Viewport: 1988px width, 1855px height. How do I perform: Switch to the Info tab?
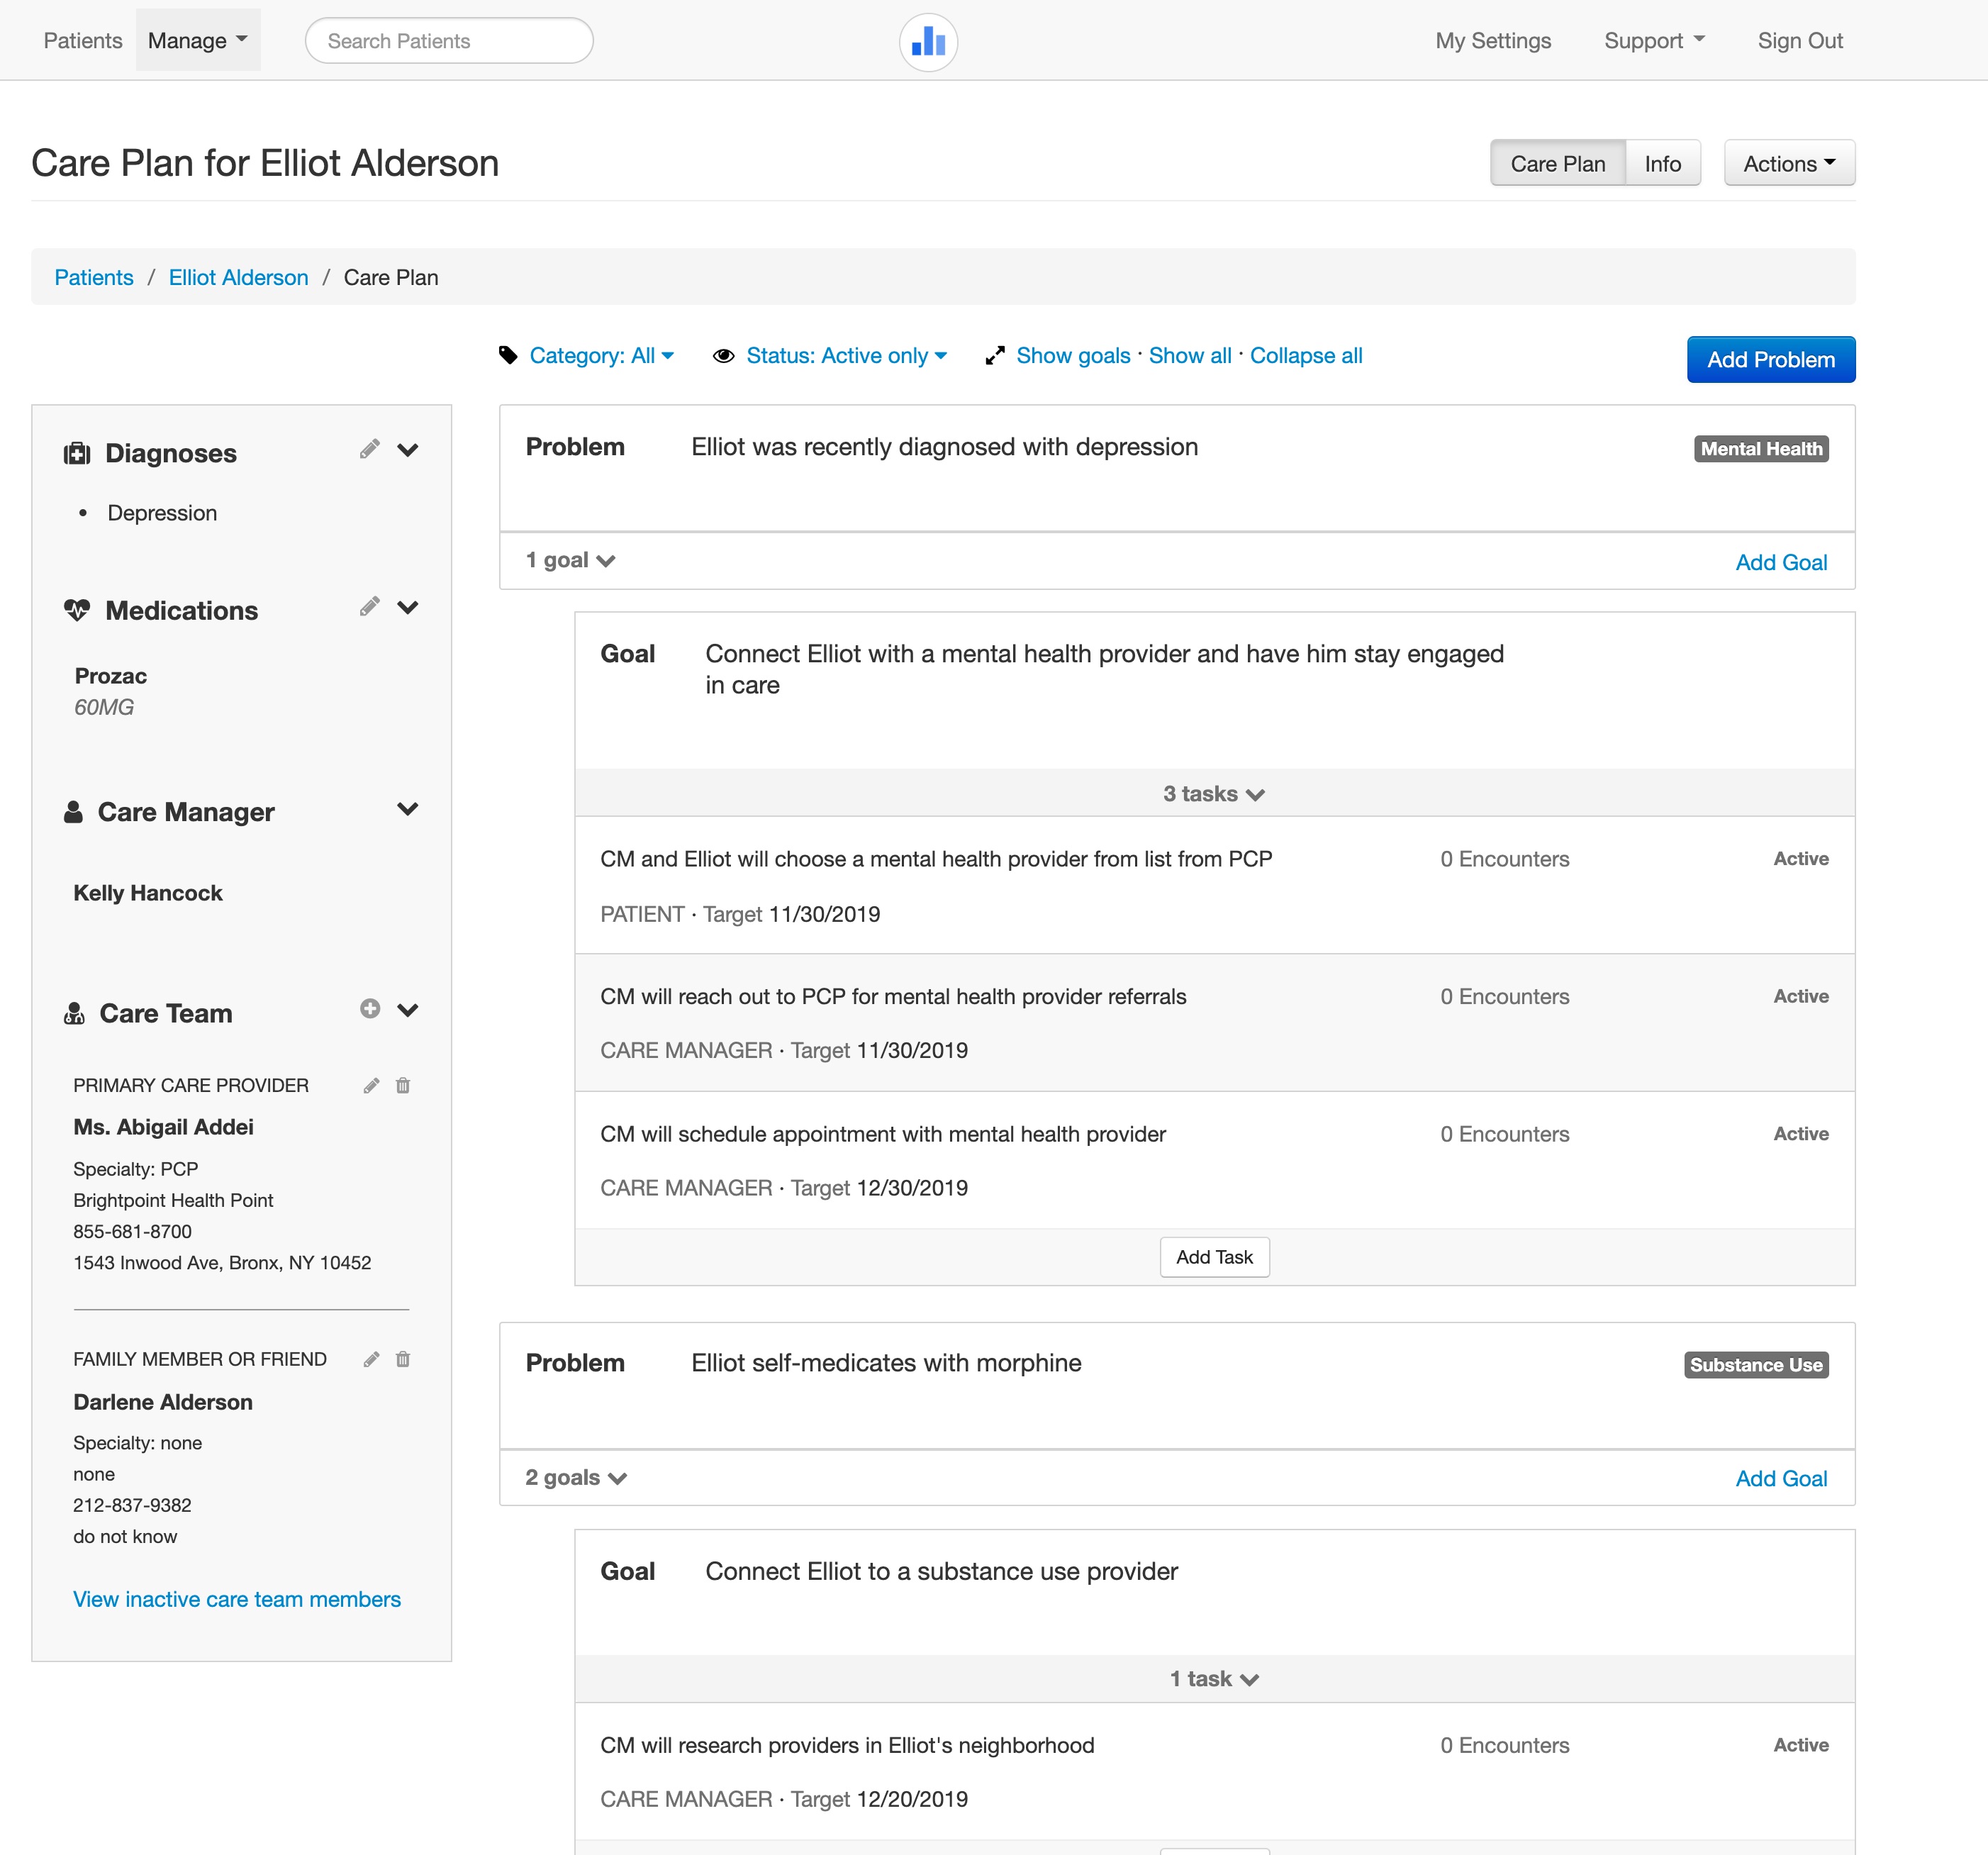[x=1662, y=163]
